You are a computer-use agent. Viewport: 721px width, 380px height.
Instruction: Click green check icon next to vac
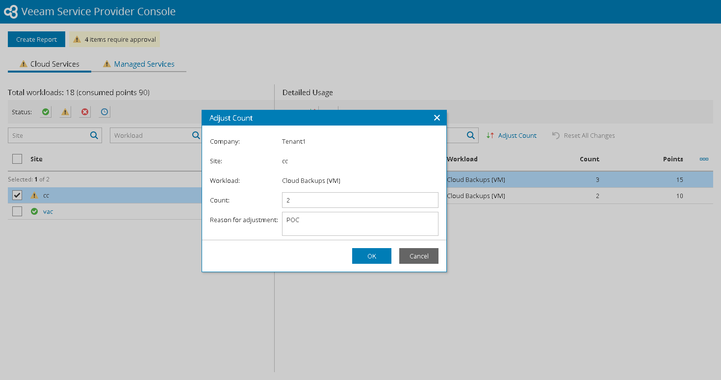coord(34,211)
